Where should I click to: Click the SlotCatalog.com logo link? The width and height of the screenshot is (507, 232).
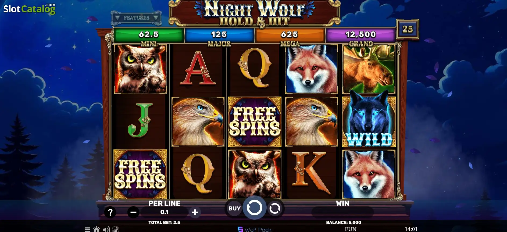click(29, 9)
